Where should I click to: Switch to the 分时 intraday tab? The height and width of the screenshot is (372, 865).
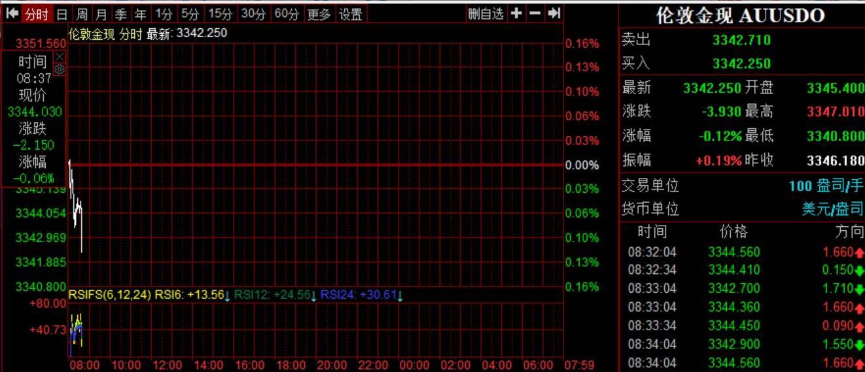point(36,14)
